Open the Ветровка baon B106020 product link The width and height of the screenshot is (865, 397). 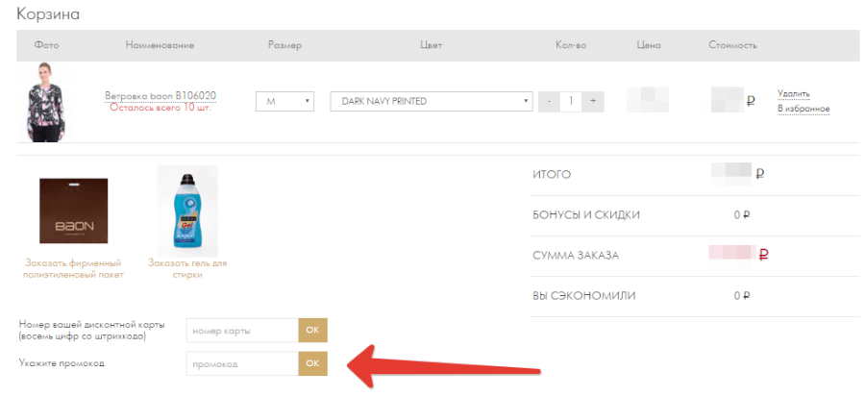coord(160,95)
